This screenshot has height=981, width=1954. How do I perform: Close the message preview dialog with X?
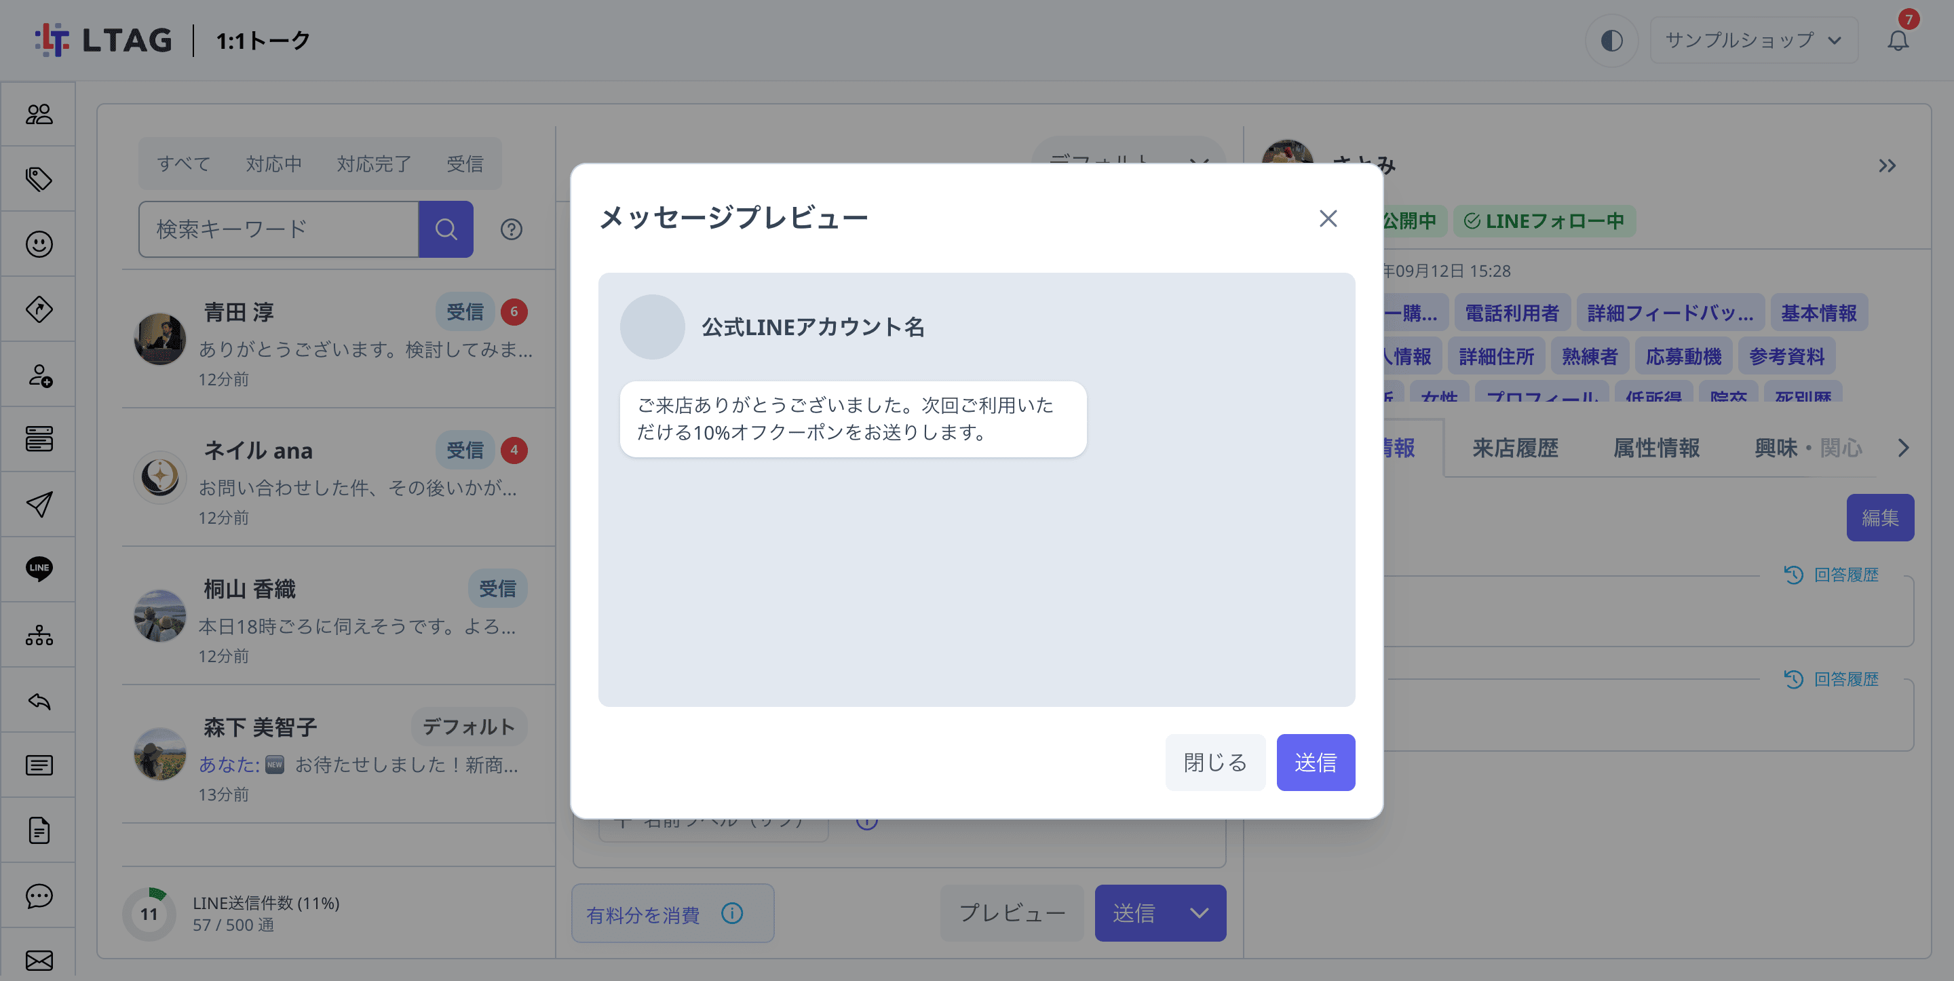[1328, 218]
